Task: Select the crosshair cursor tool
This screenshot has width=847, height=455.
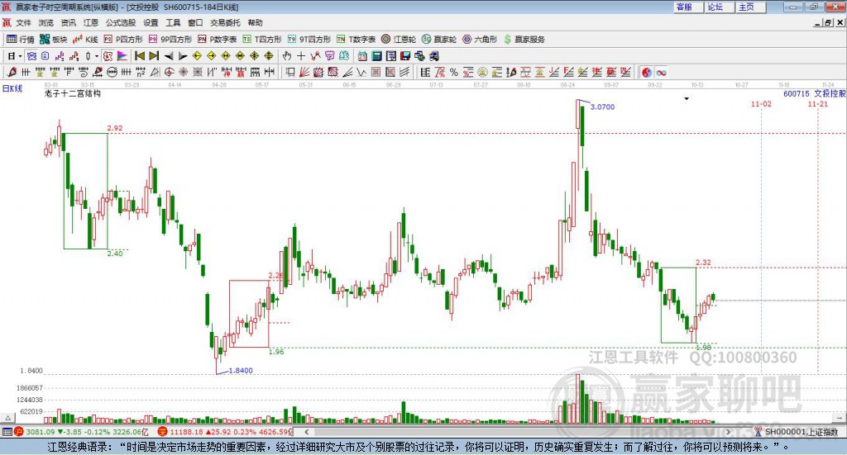Action: coord(301,56)
